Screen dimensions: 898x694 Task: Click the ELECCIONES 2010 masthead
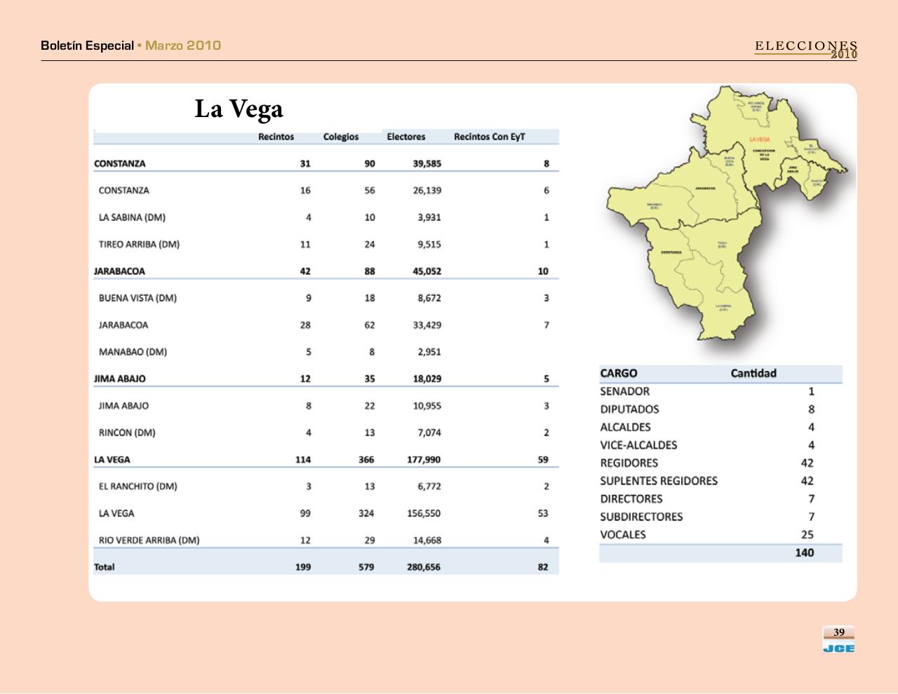click(x=805, y=48)
